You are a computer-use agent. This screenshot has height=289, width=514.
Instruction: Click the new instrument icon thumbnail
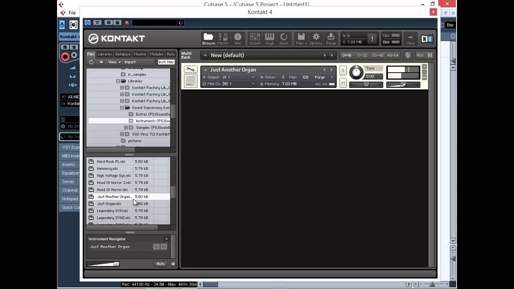coord(191,81)
